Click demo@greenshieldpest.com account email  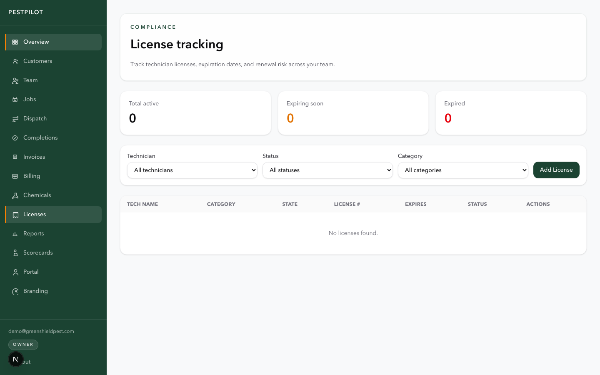point(41,331)
